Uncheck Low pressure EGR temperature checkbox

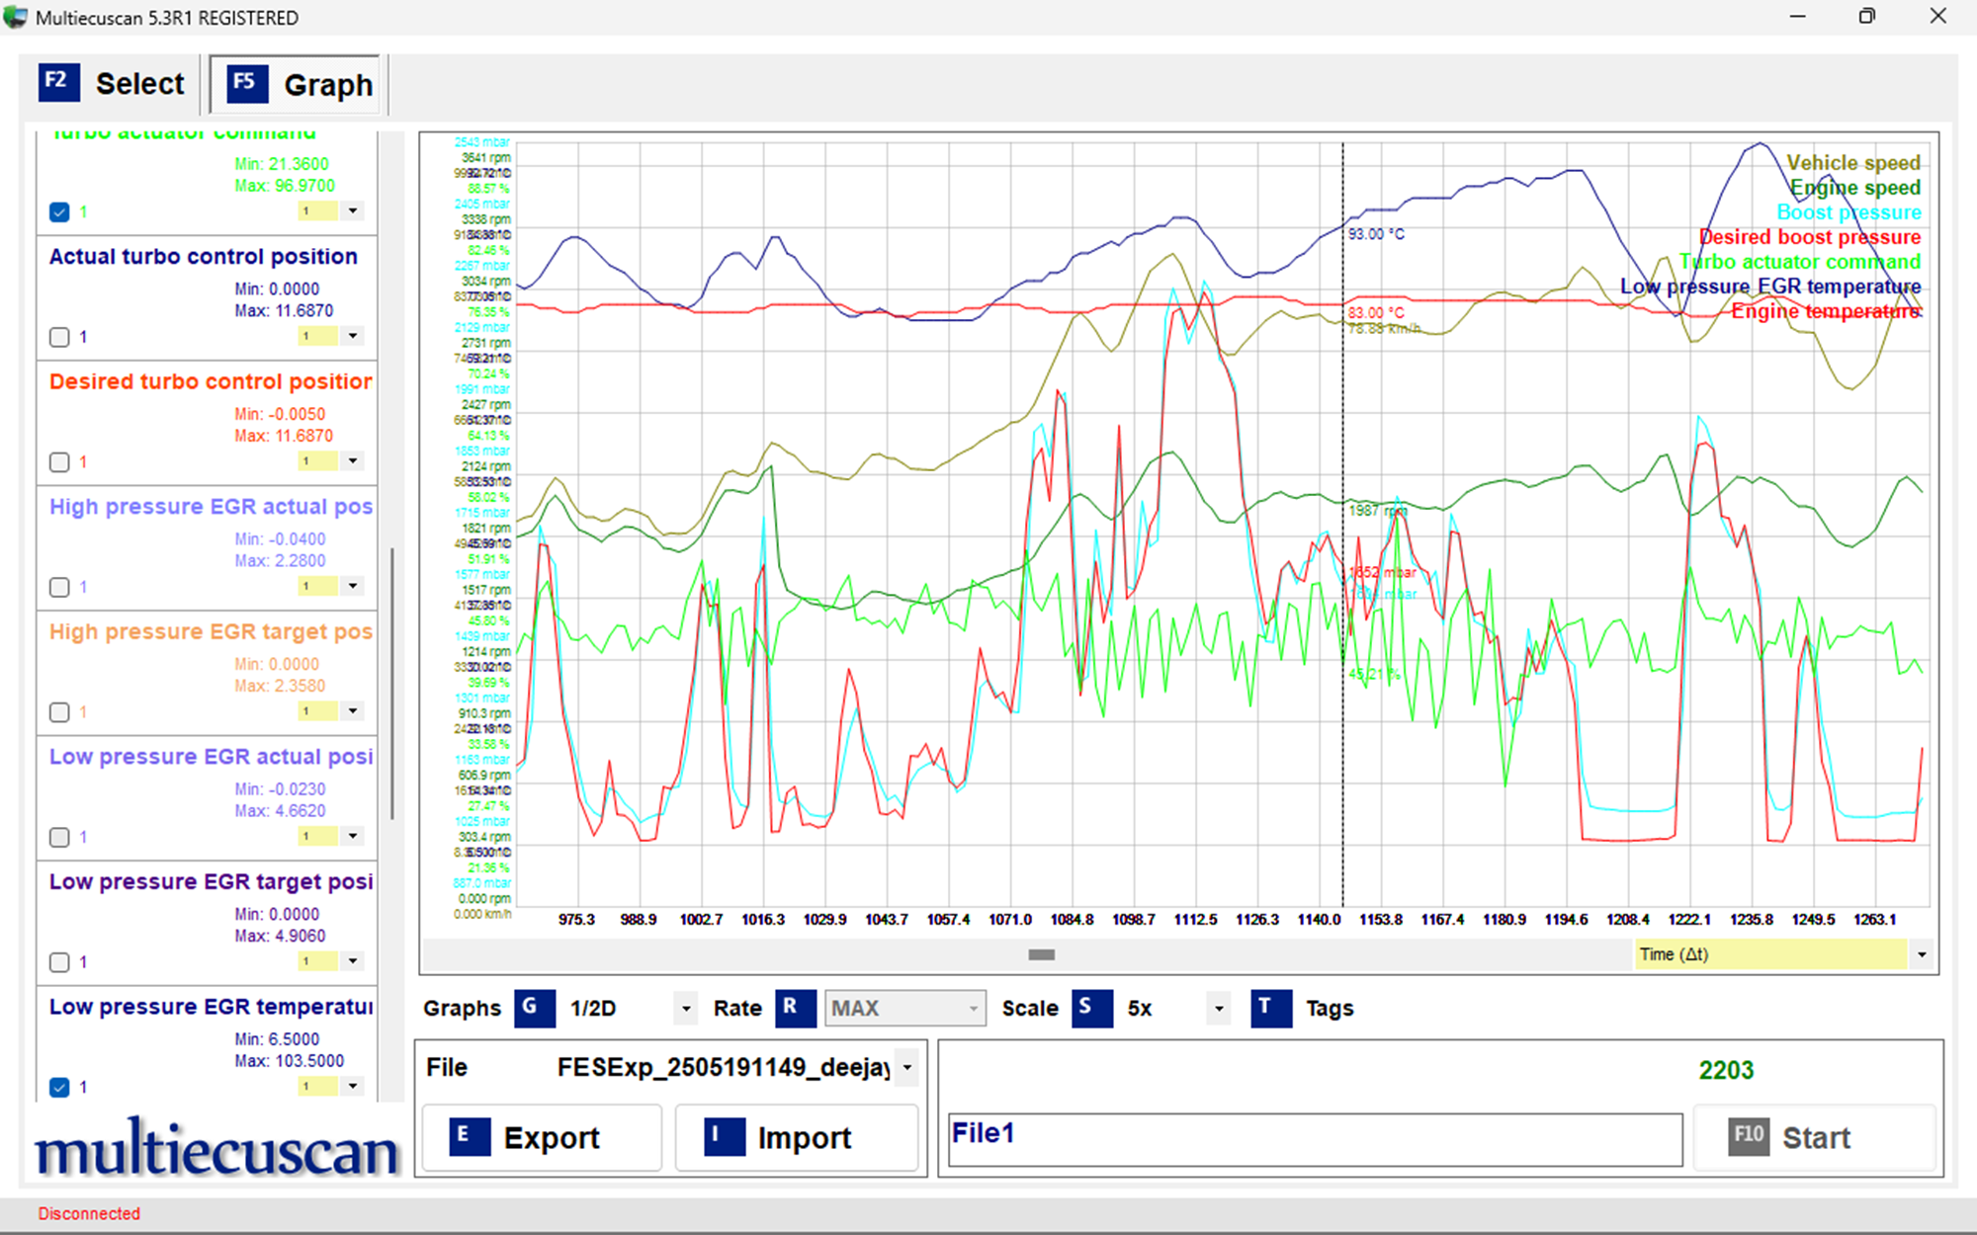pos(59,1088)
